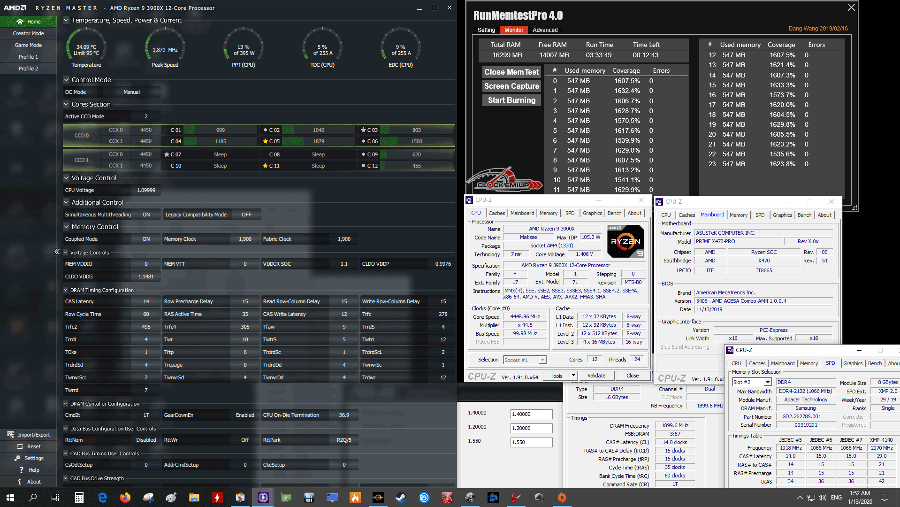Click the Close MemTest button
The image size is (900, 507).
tap(511, 72)
